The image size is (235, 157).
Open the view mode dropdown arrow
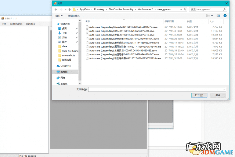click(212, 15)
